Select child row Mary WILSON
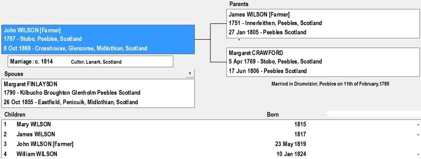The width and height of the screenshot is (421, 159). click(34, 124)
